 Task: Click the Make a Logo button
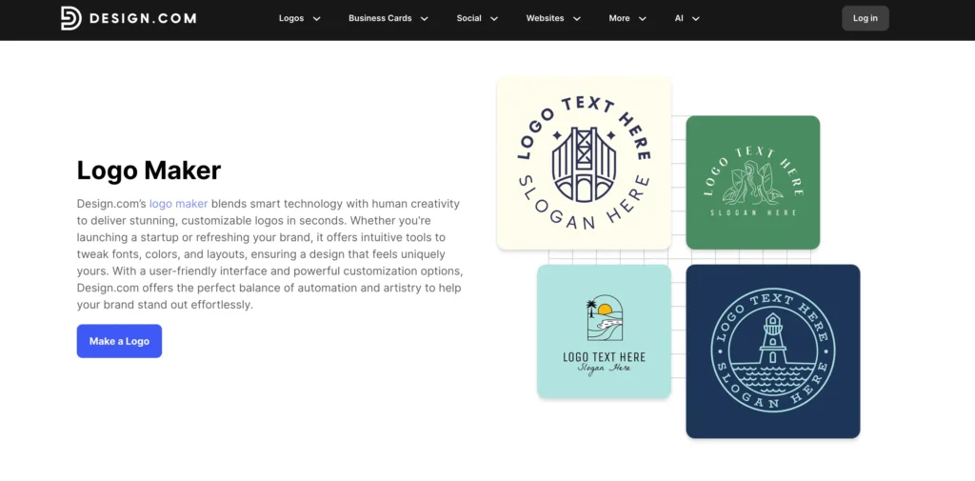pos(119,341)
